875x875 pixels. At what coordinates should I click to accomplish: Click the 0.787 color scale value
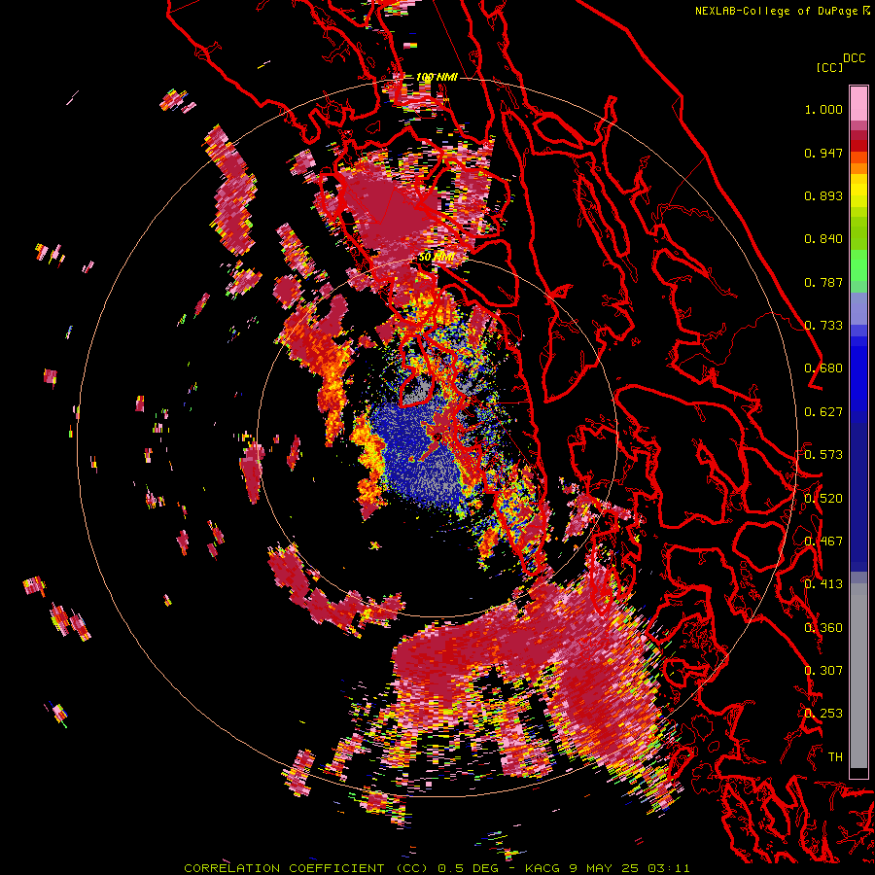click(x=823, y=282)
